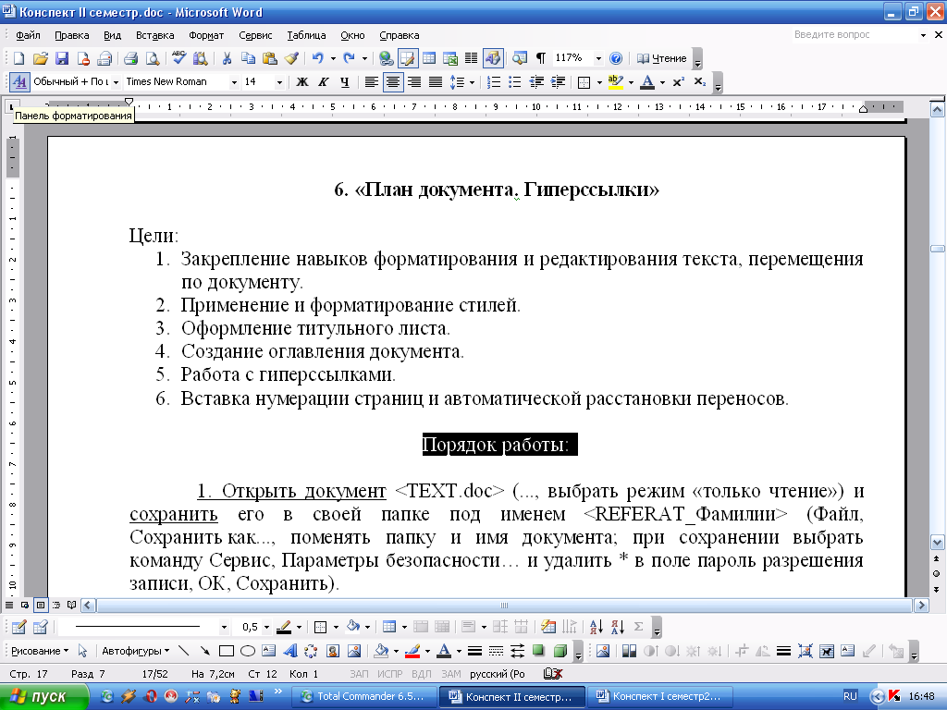
Task: Click the Copy toolbar icon
Action: (248, 58)
